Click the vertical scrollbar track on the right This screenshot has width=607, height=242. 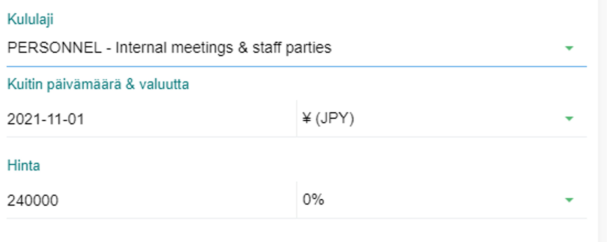point(602,121)
